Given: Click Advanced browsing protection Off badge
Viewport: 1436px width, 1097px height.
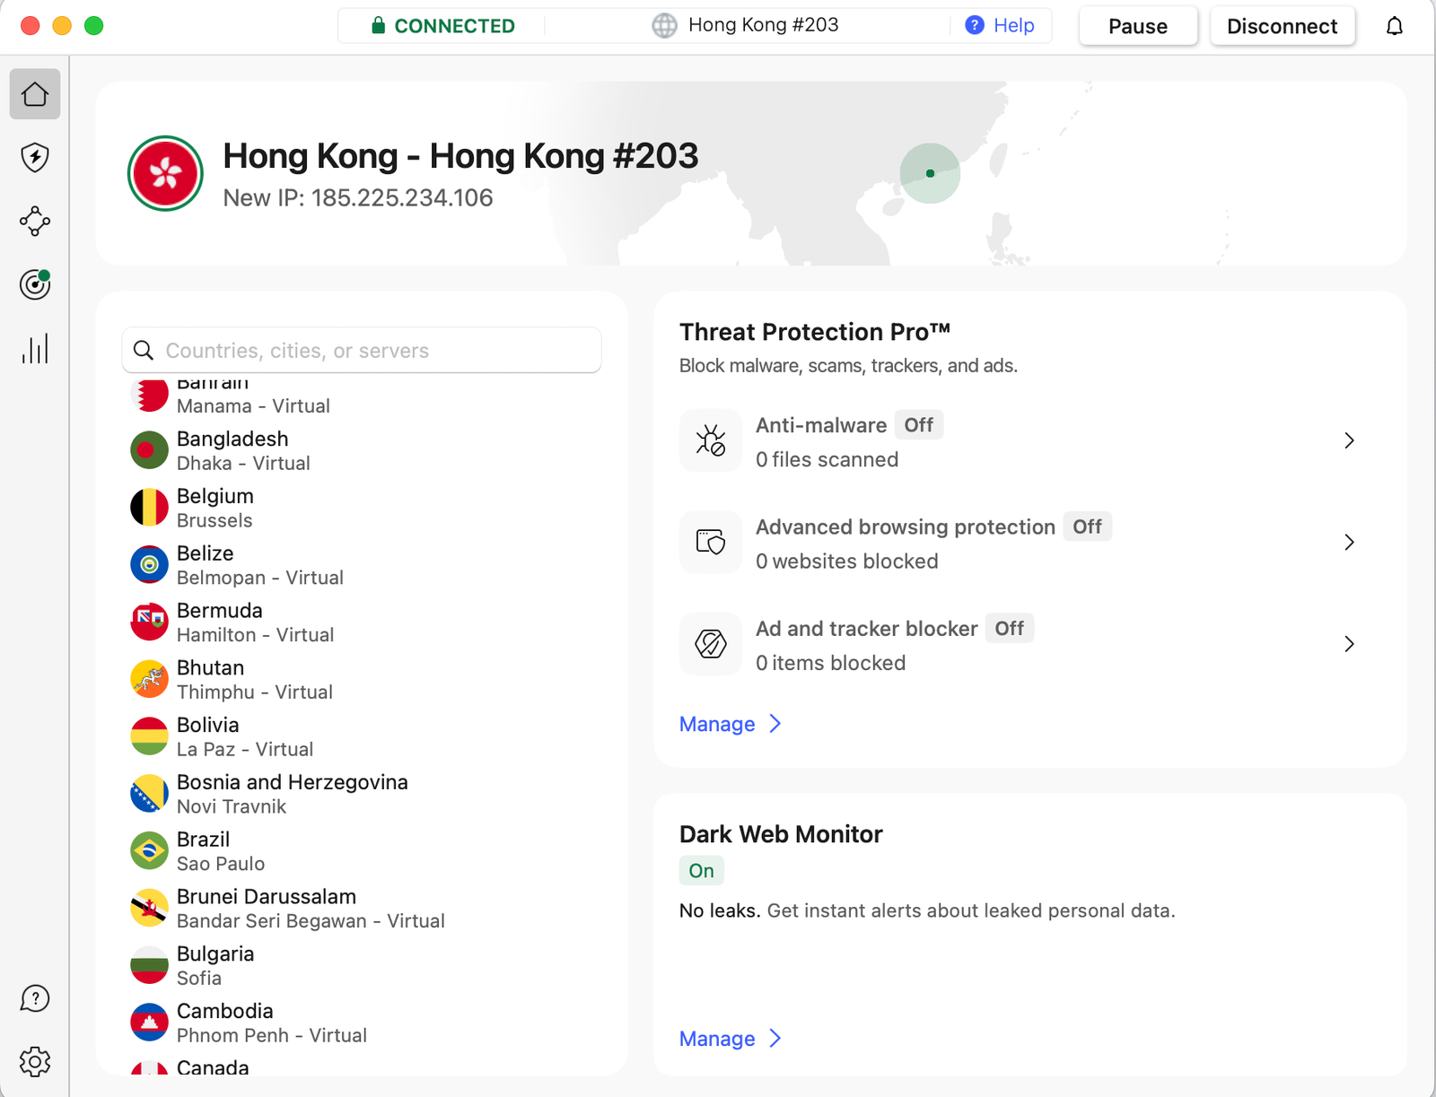Looking at the screenshot, I should [1087, 527].
